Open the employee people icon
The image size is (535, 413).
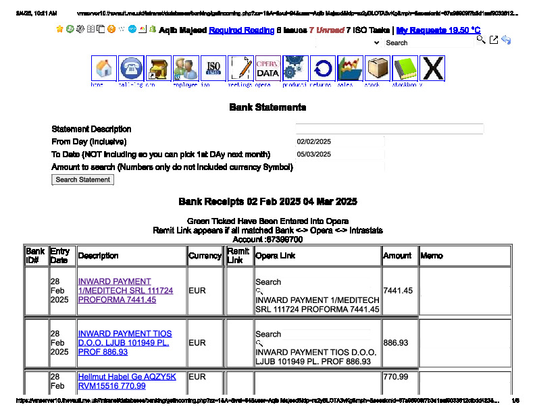click(186, 69)
